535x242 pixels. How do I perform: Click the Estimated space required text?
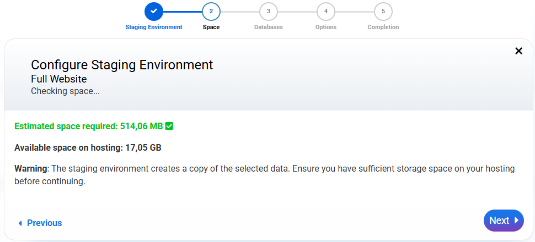click(88, 126)
